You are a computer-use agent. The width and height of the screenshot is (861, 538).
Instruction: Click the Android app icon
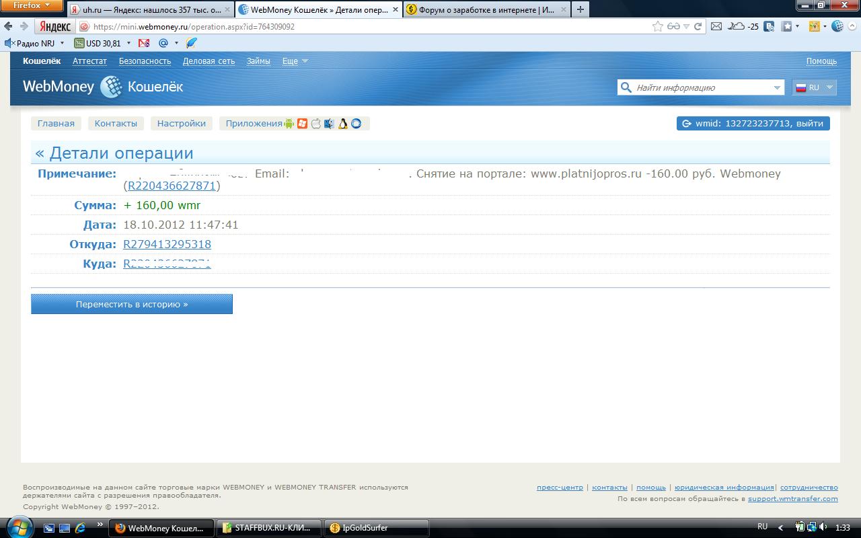(289, 124)
